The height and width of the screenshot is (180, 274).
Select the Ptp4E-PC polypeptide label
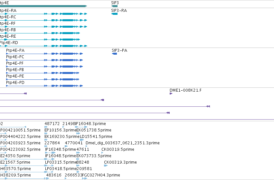point(15,57)
